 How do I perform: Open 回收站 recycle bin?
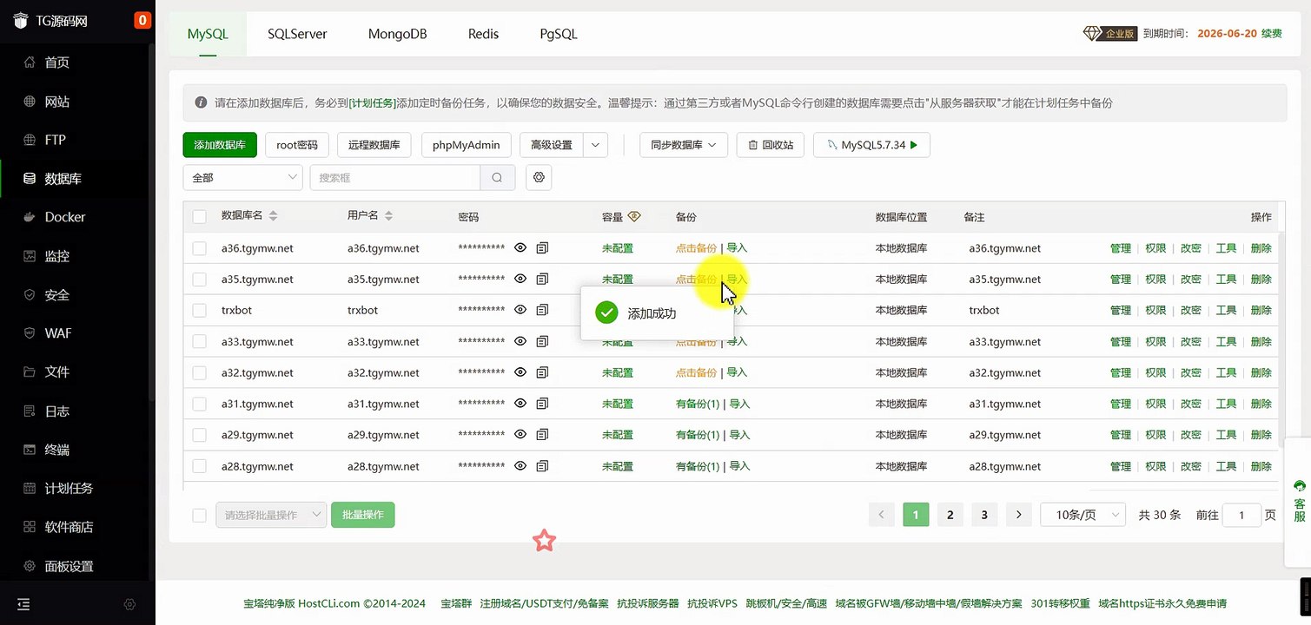771,145
